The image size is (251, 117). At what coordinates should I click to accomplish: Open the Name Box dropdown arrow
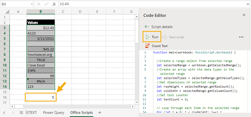[32, 4]
